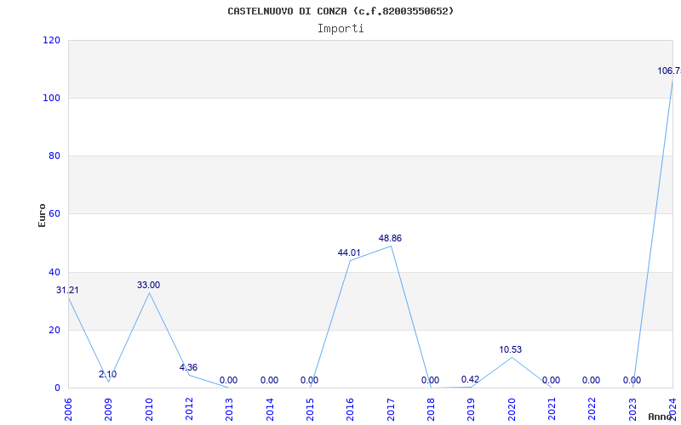Click the 80 y-axis tick label
This screenshot has width=681, height=425.
[53, 156]
